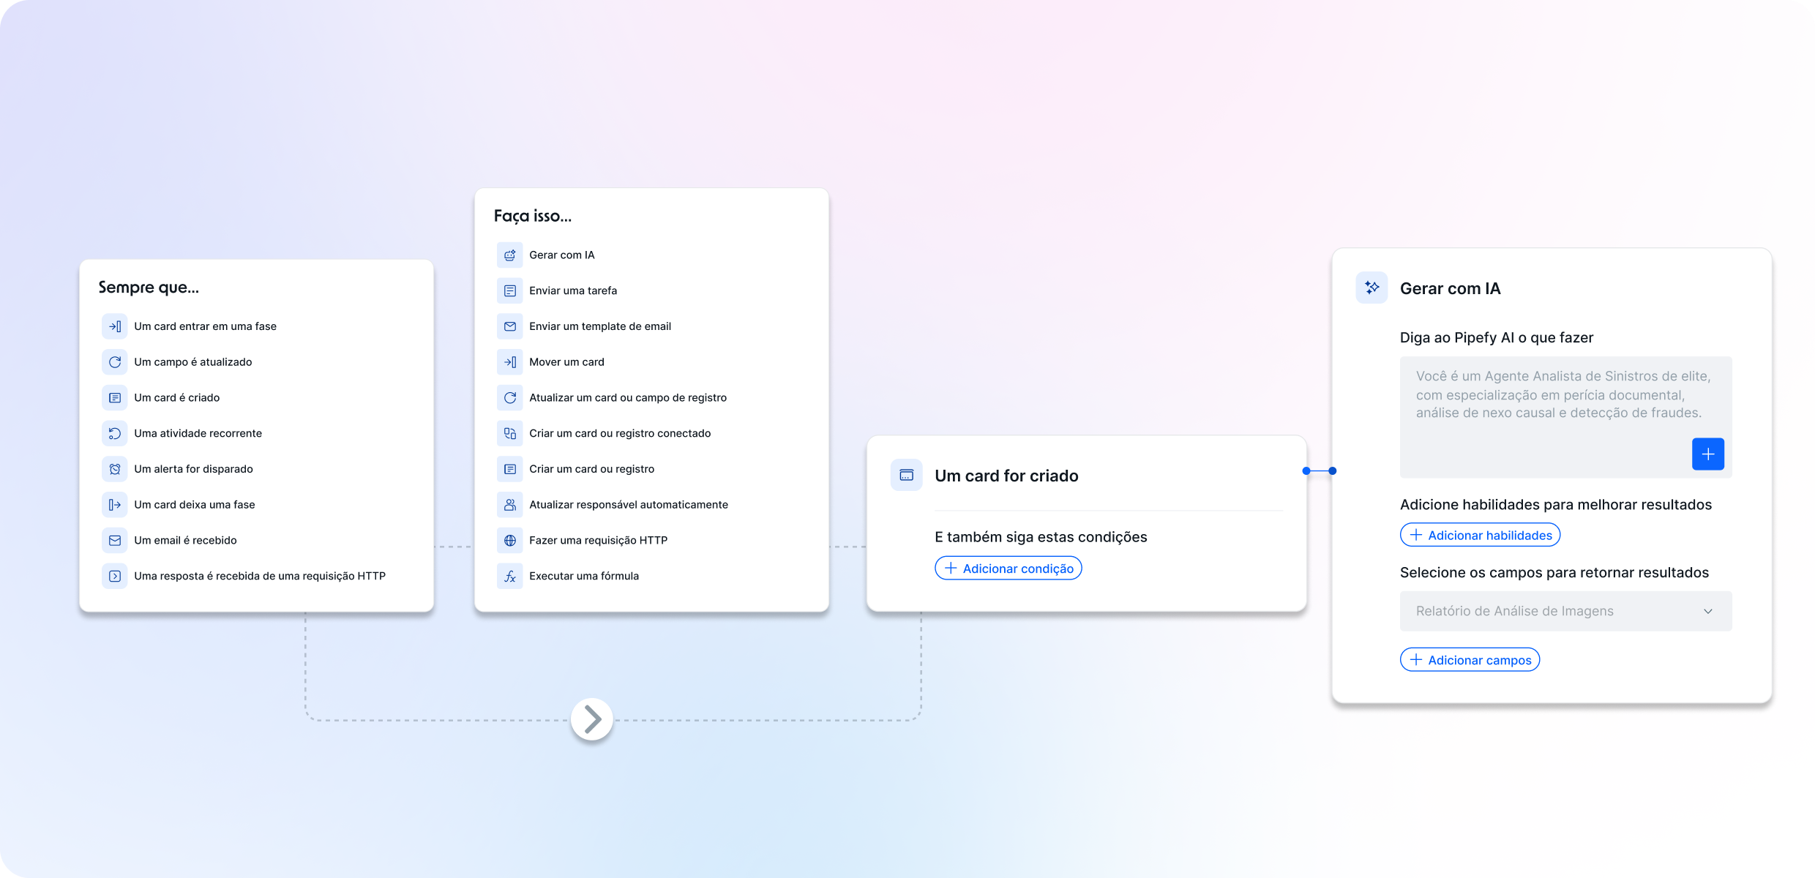Click the envelope icon next to Um email é recebido
The height and width of the screenshot is (878, 1815).
coord(115,541)
